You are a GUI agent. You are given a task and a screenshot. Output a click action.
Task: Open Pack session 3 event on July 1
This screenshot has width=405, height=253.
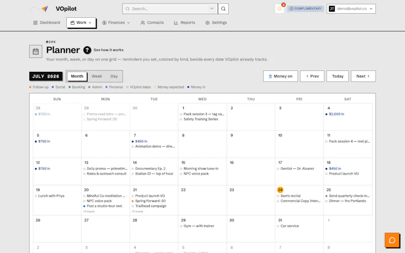point(202,114)
